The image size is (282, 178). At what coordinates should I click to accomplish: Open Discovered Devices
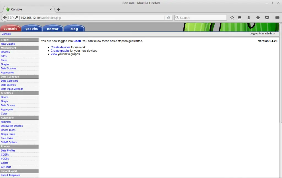(x=12, y=126)
